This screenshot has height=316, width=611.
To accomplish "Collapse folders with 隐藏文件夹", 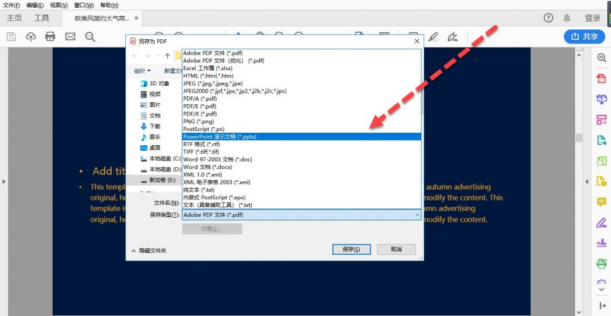I will click(149, 251).
